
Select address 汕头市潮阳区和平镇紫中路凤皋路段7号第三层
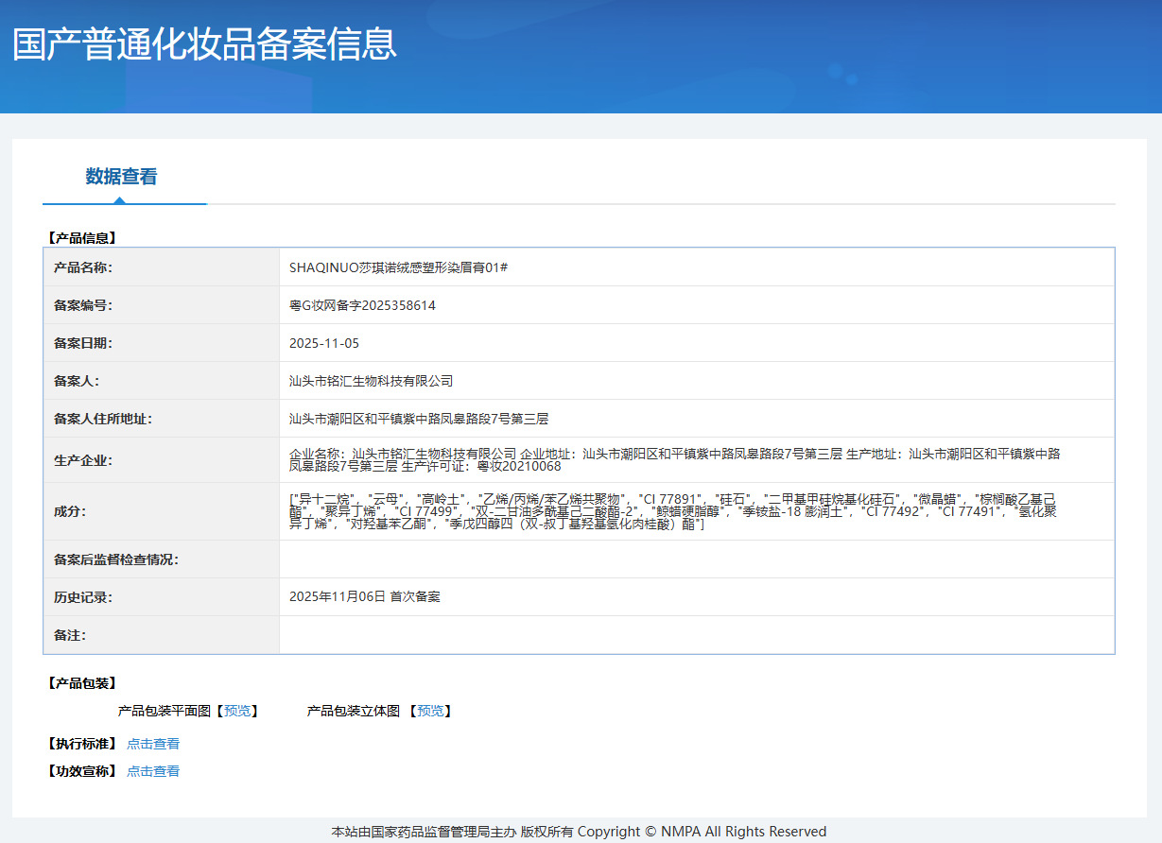pos(419,419)
